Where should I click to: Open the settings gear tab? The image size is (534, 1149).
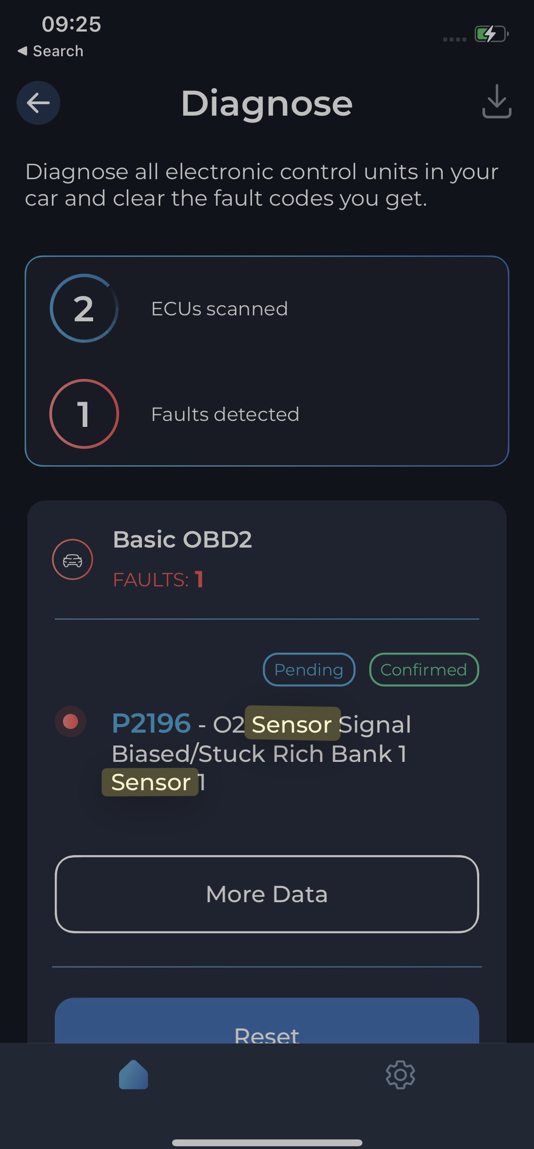point(400,1075)
